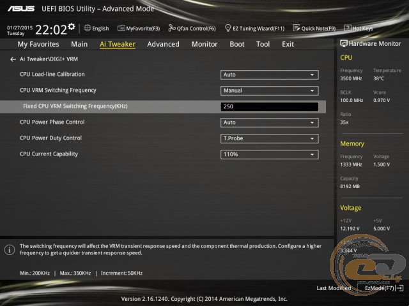Click the Voltage section heading

351,208
